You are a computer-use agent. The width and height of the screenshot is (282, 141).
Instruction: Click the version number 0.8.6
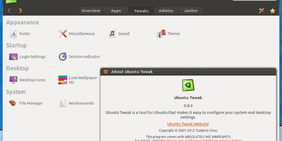[188, 105]
